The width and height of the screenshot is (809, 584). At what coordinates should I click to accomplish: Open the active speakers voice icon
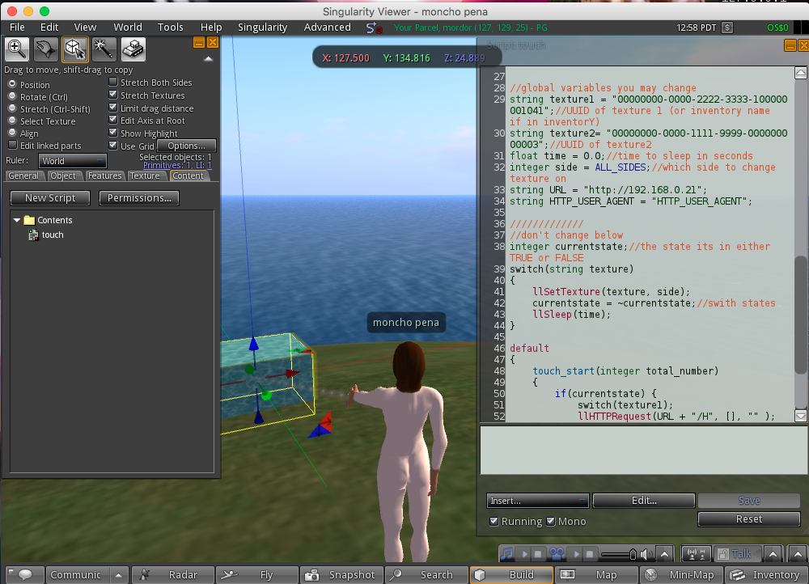[x=697, y=554]
